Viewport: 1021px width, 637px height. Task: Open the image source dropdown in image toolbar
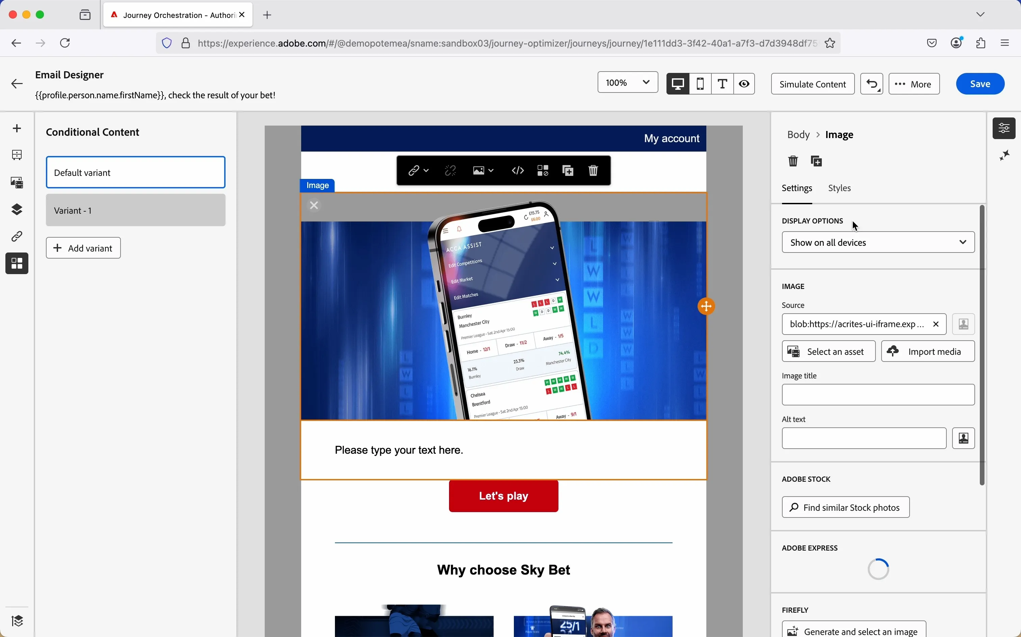483,170
